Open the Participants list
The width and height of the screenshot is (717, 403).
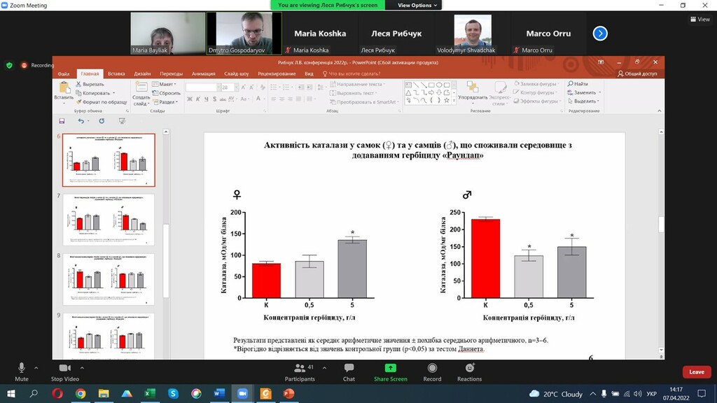[300, 372]
